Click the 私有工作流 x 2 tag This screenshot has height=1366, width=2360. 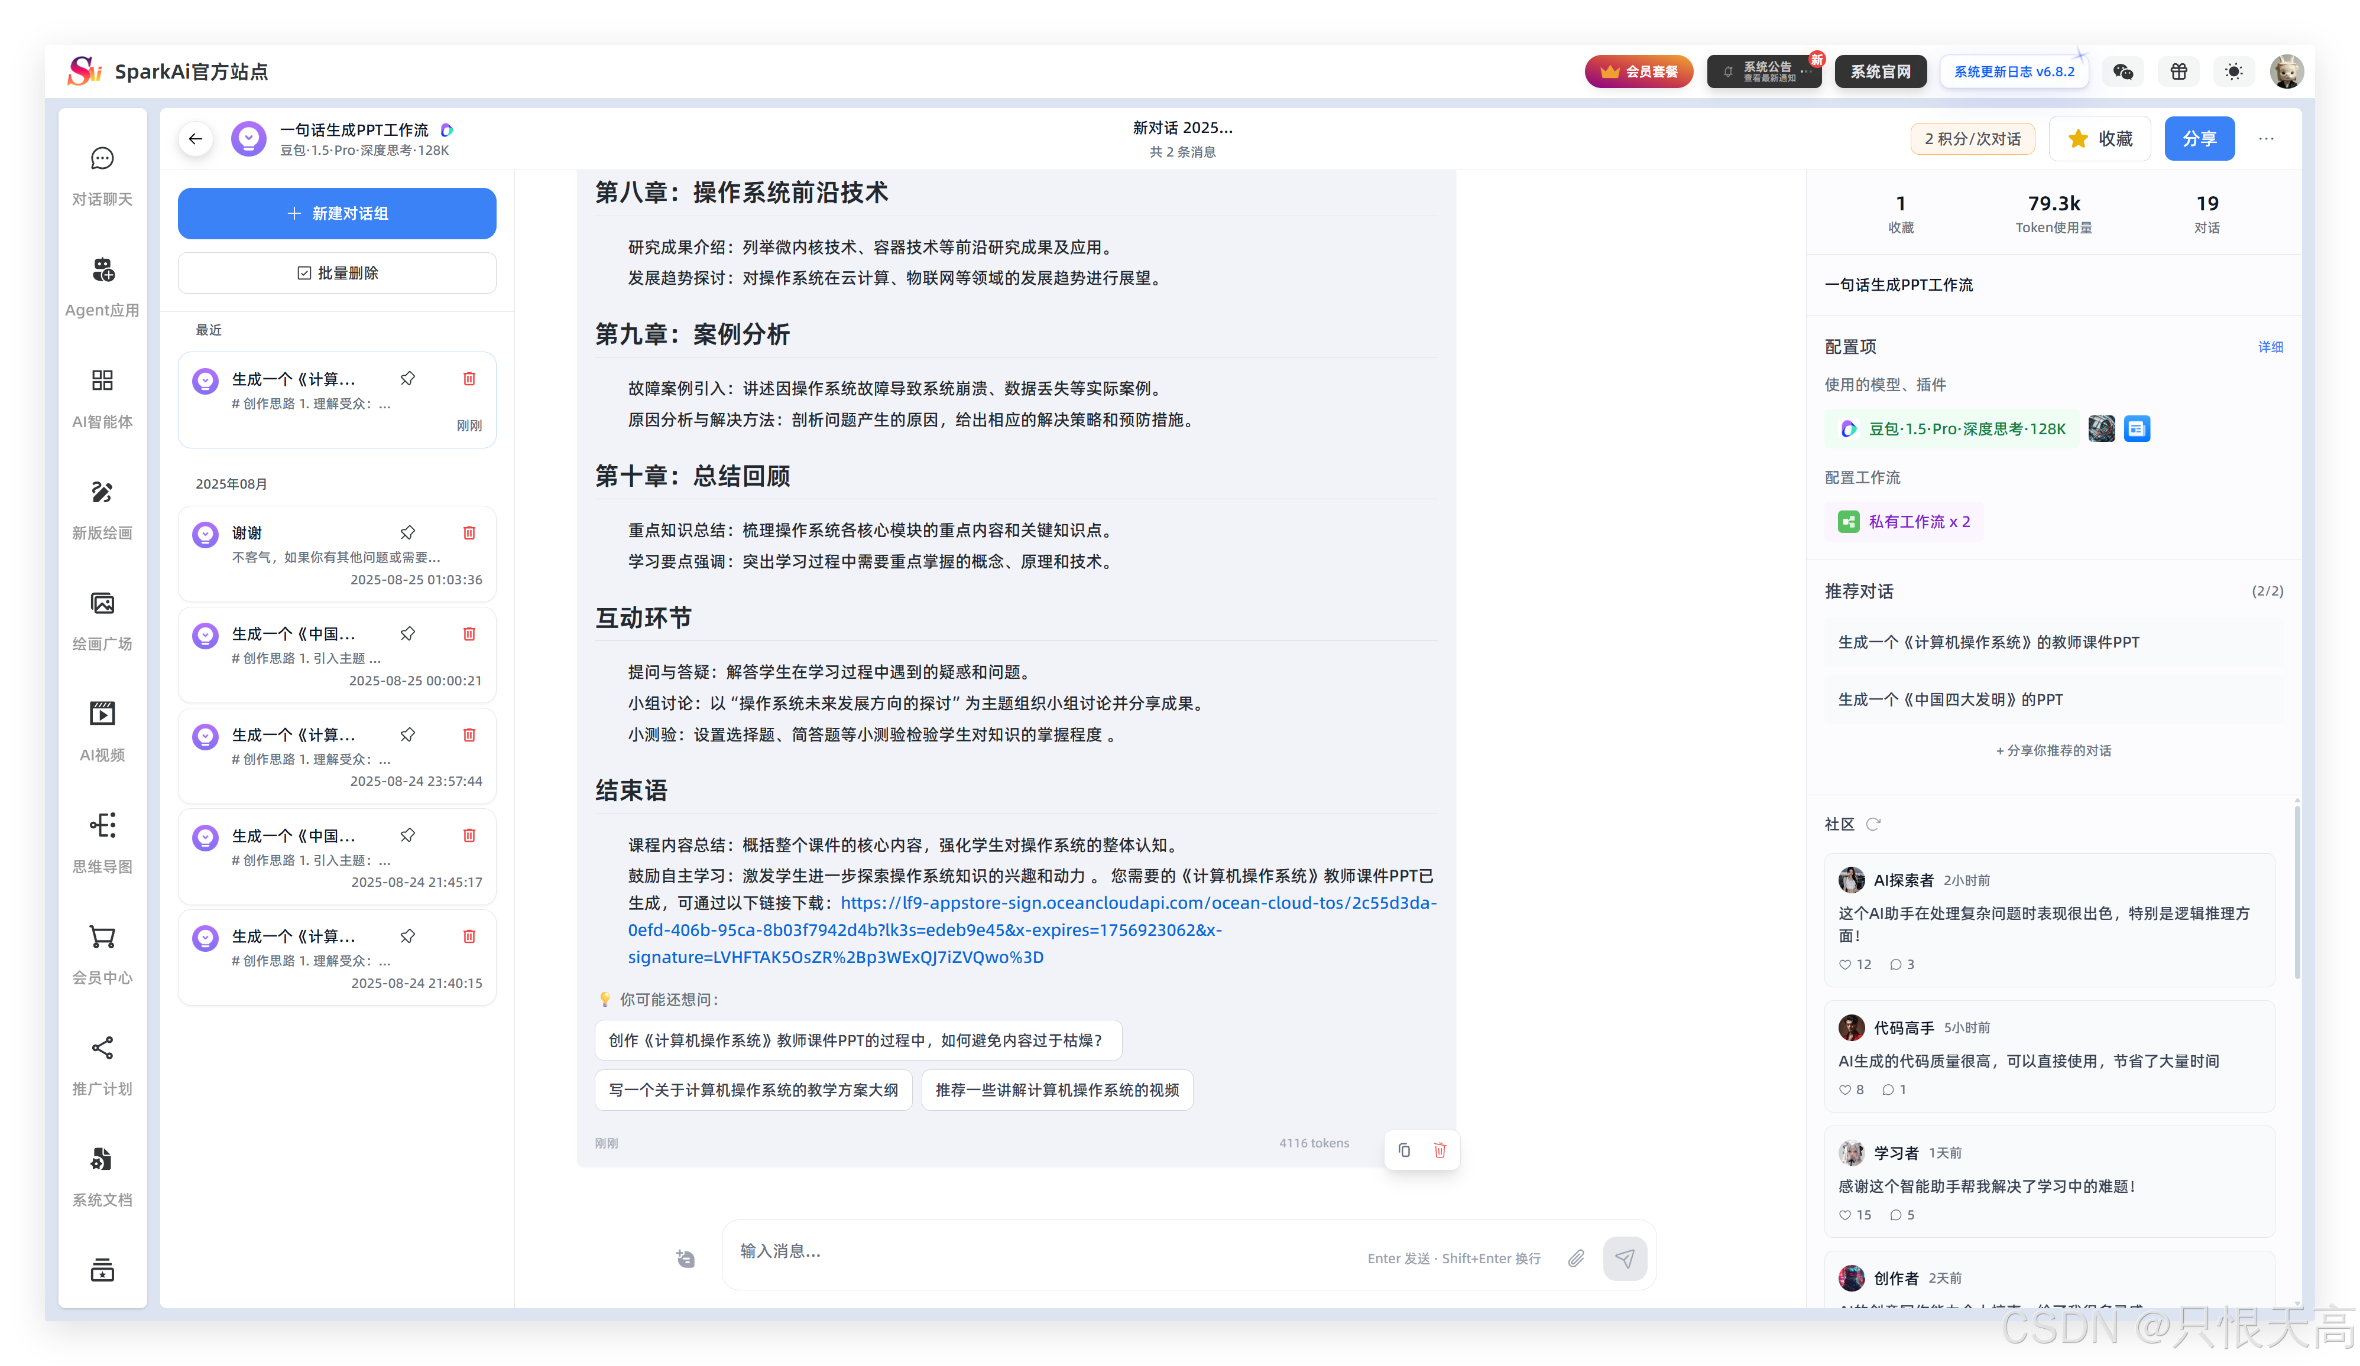click(1904, 522)
